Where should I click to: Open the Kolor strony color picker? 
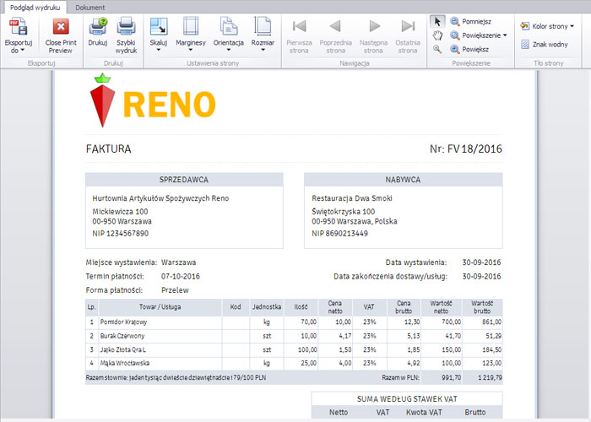(547, 26)
